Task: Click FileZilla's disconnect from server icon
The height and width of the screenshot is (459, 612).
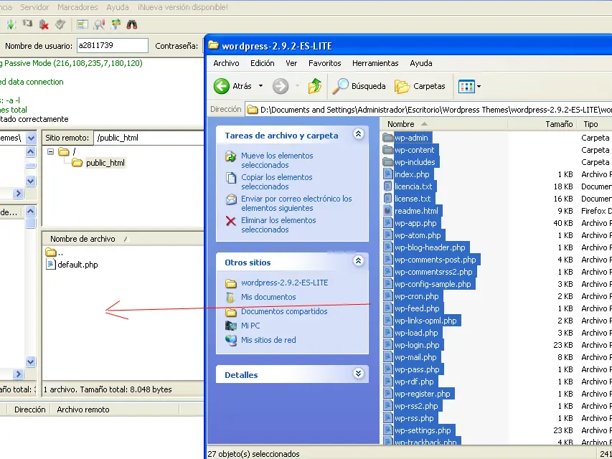Action: pos(44,24)
